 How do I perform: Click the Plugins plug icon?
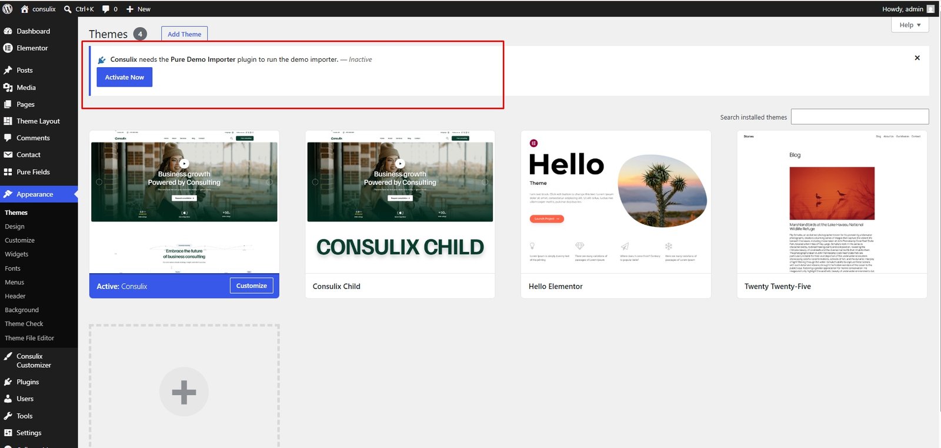[x=8, y=382]
